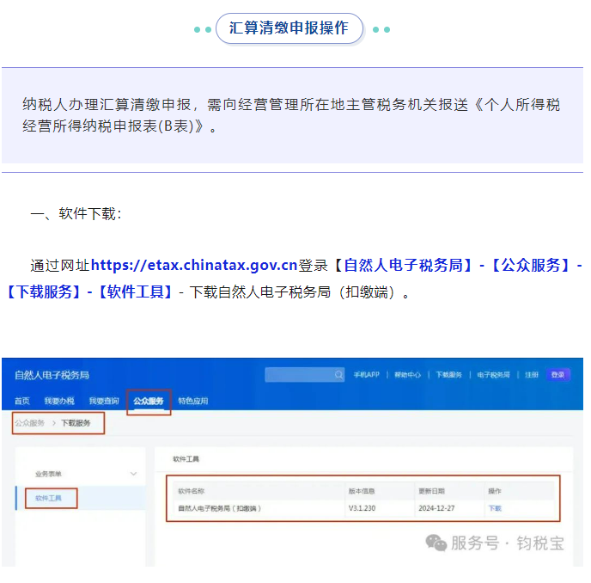Click the 注册 link in header
The image size is (591, 583).
point(532,375)
